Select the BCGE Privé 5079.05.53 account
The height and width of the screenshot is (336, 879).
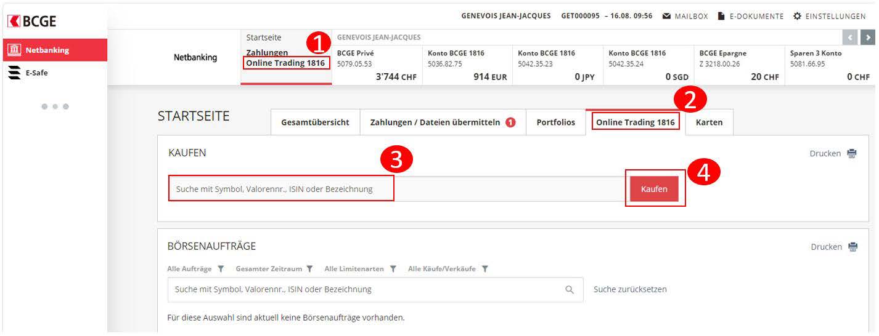click(377, 65)
